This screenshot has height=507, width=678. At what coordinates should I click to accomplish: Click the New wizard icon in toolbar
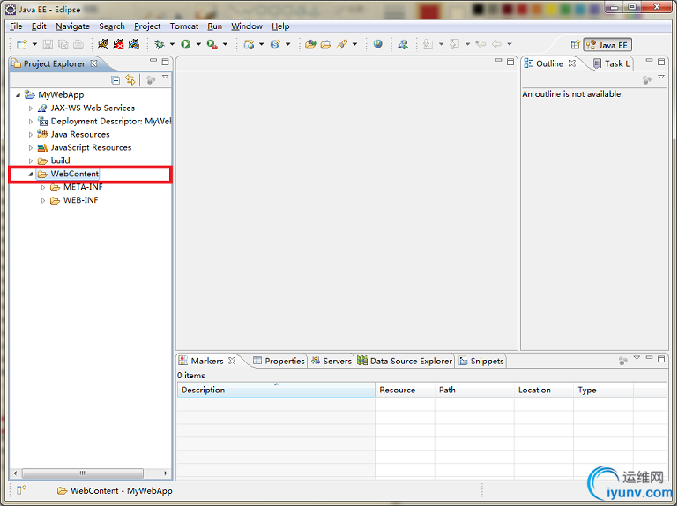coord(22,44)
